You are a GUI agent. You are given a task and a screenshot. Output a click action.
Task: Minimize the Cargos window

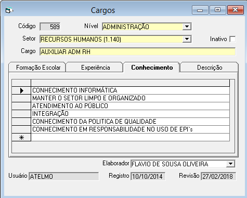200,10
